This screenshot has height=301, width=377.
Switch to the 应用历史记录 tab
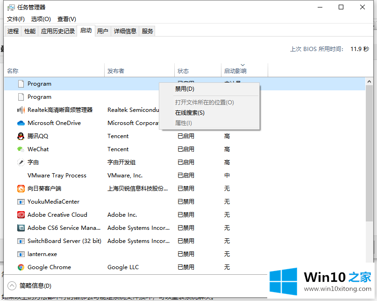point(58,31)
